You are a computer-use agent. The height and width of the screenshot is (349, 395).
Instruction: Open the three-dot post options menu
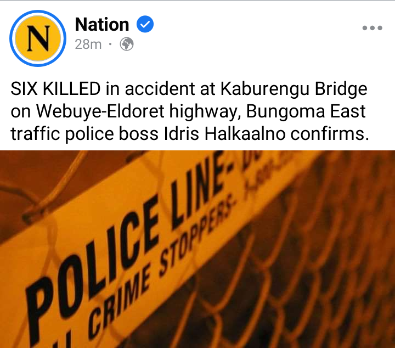tap(372, 28)
